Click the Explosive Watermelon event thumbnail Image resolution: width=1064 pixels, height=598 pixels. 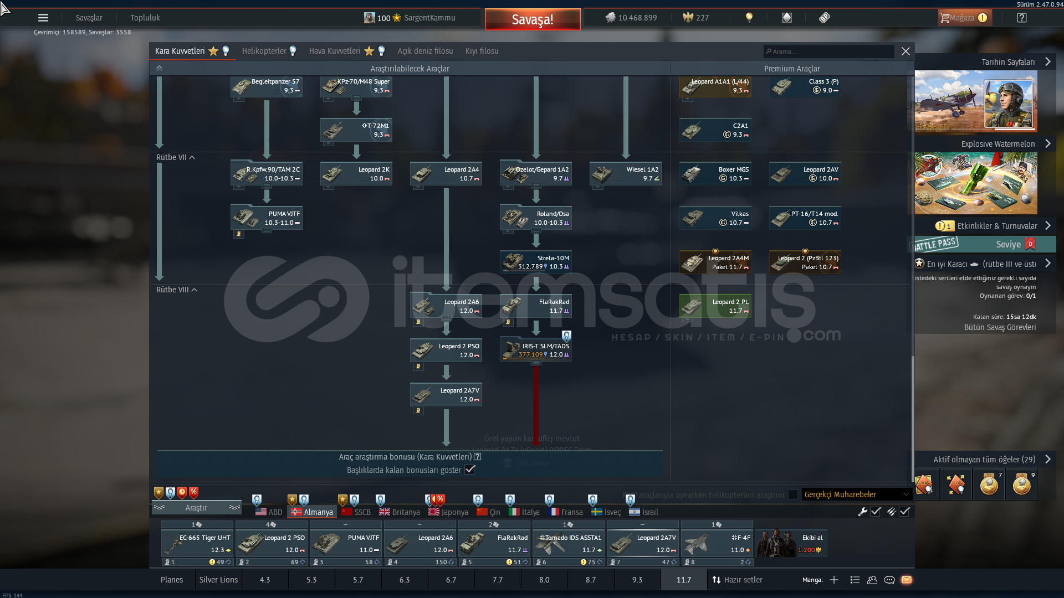pos(976,183)
